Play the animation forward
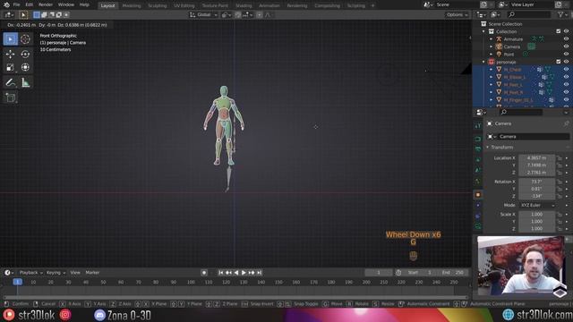The height and width of the screenshot is (322, 573). click(x=244, y=273)
